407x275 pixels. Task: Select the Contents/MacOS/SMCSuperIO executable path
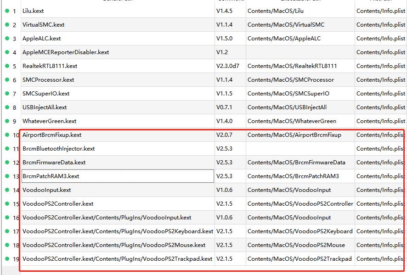pyautogui.click(x=300, y=93)
